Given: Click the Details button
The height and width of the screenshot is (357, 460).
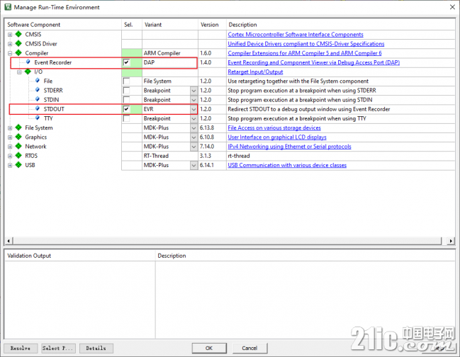Looking at the screenshot, I should (x=96, y=348).
